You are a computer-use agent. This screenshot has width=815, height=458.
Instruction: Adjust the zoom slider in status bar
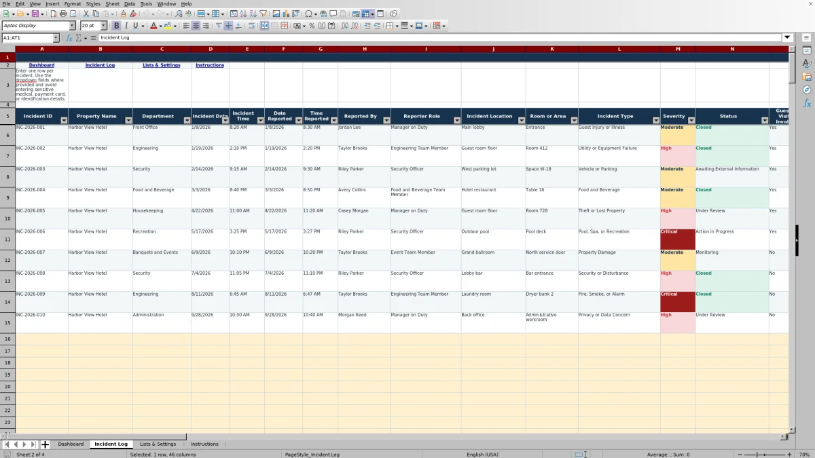pos(764,455)
